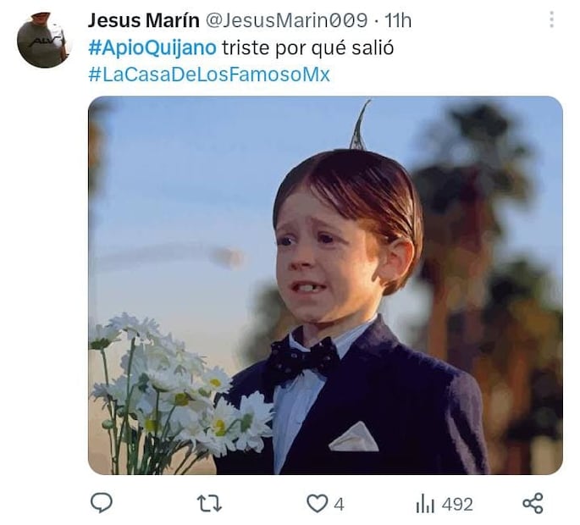Open Jesus Marín's profile avatar
This screenshot has width=580, height=525.
[42, 40]
